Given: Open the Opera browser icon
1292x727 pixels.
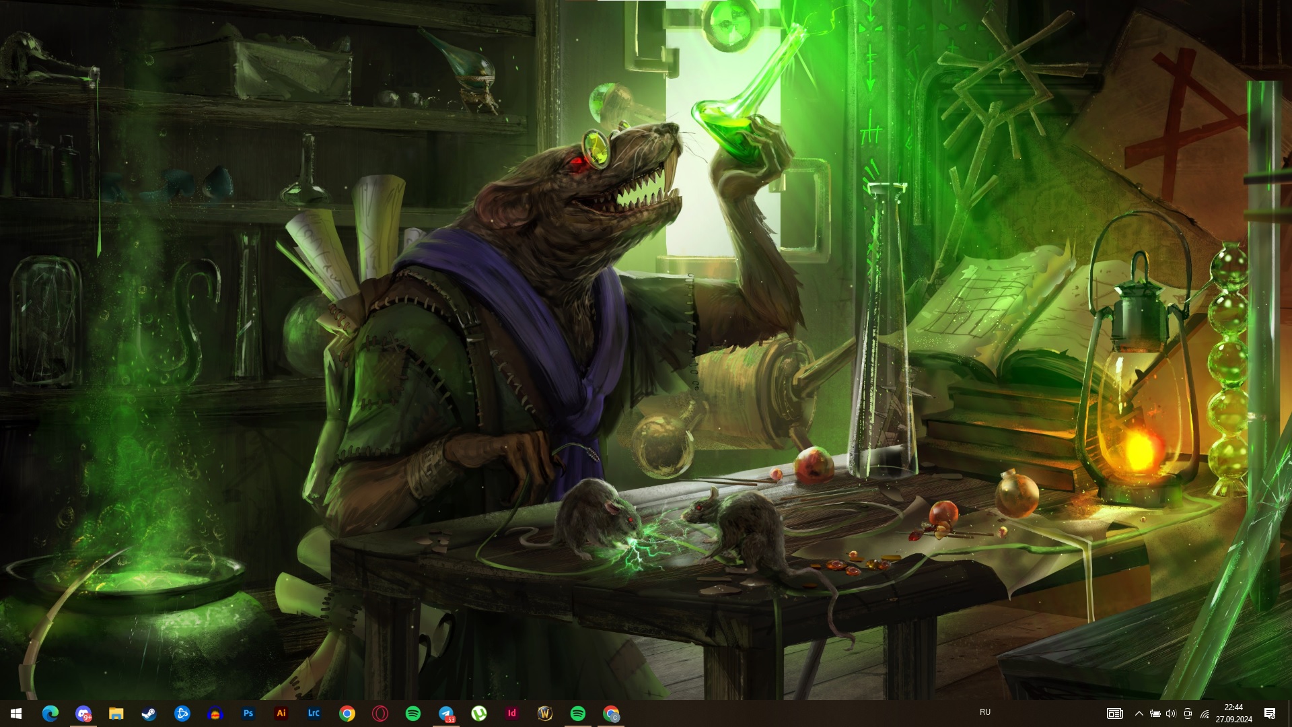Looking at the screenshot, I should (x=380, y=714).
